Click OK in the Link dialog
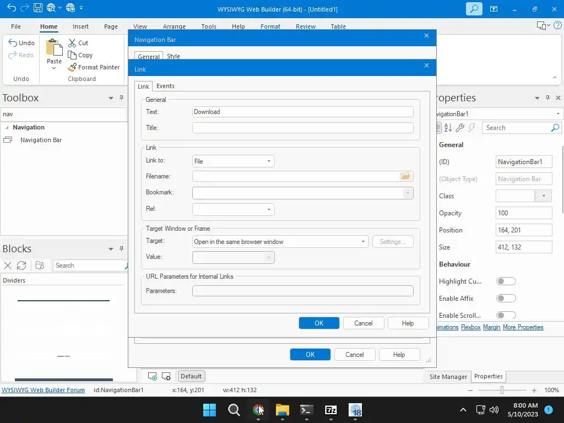 (319, 323)
